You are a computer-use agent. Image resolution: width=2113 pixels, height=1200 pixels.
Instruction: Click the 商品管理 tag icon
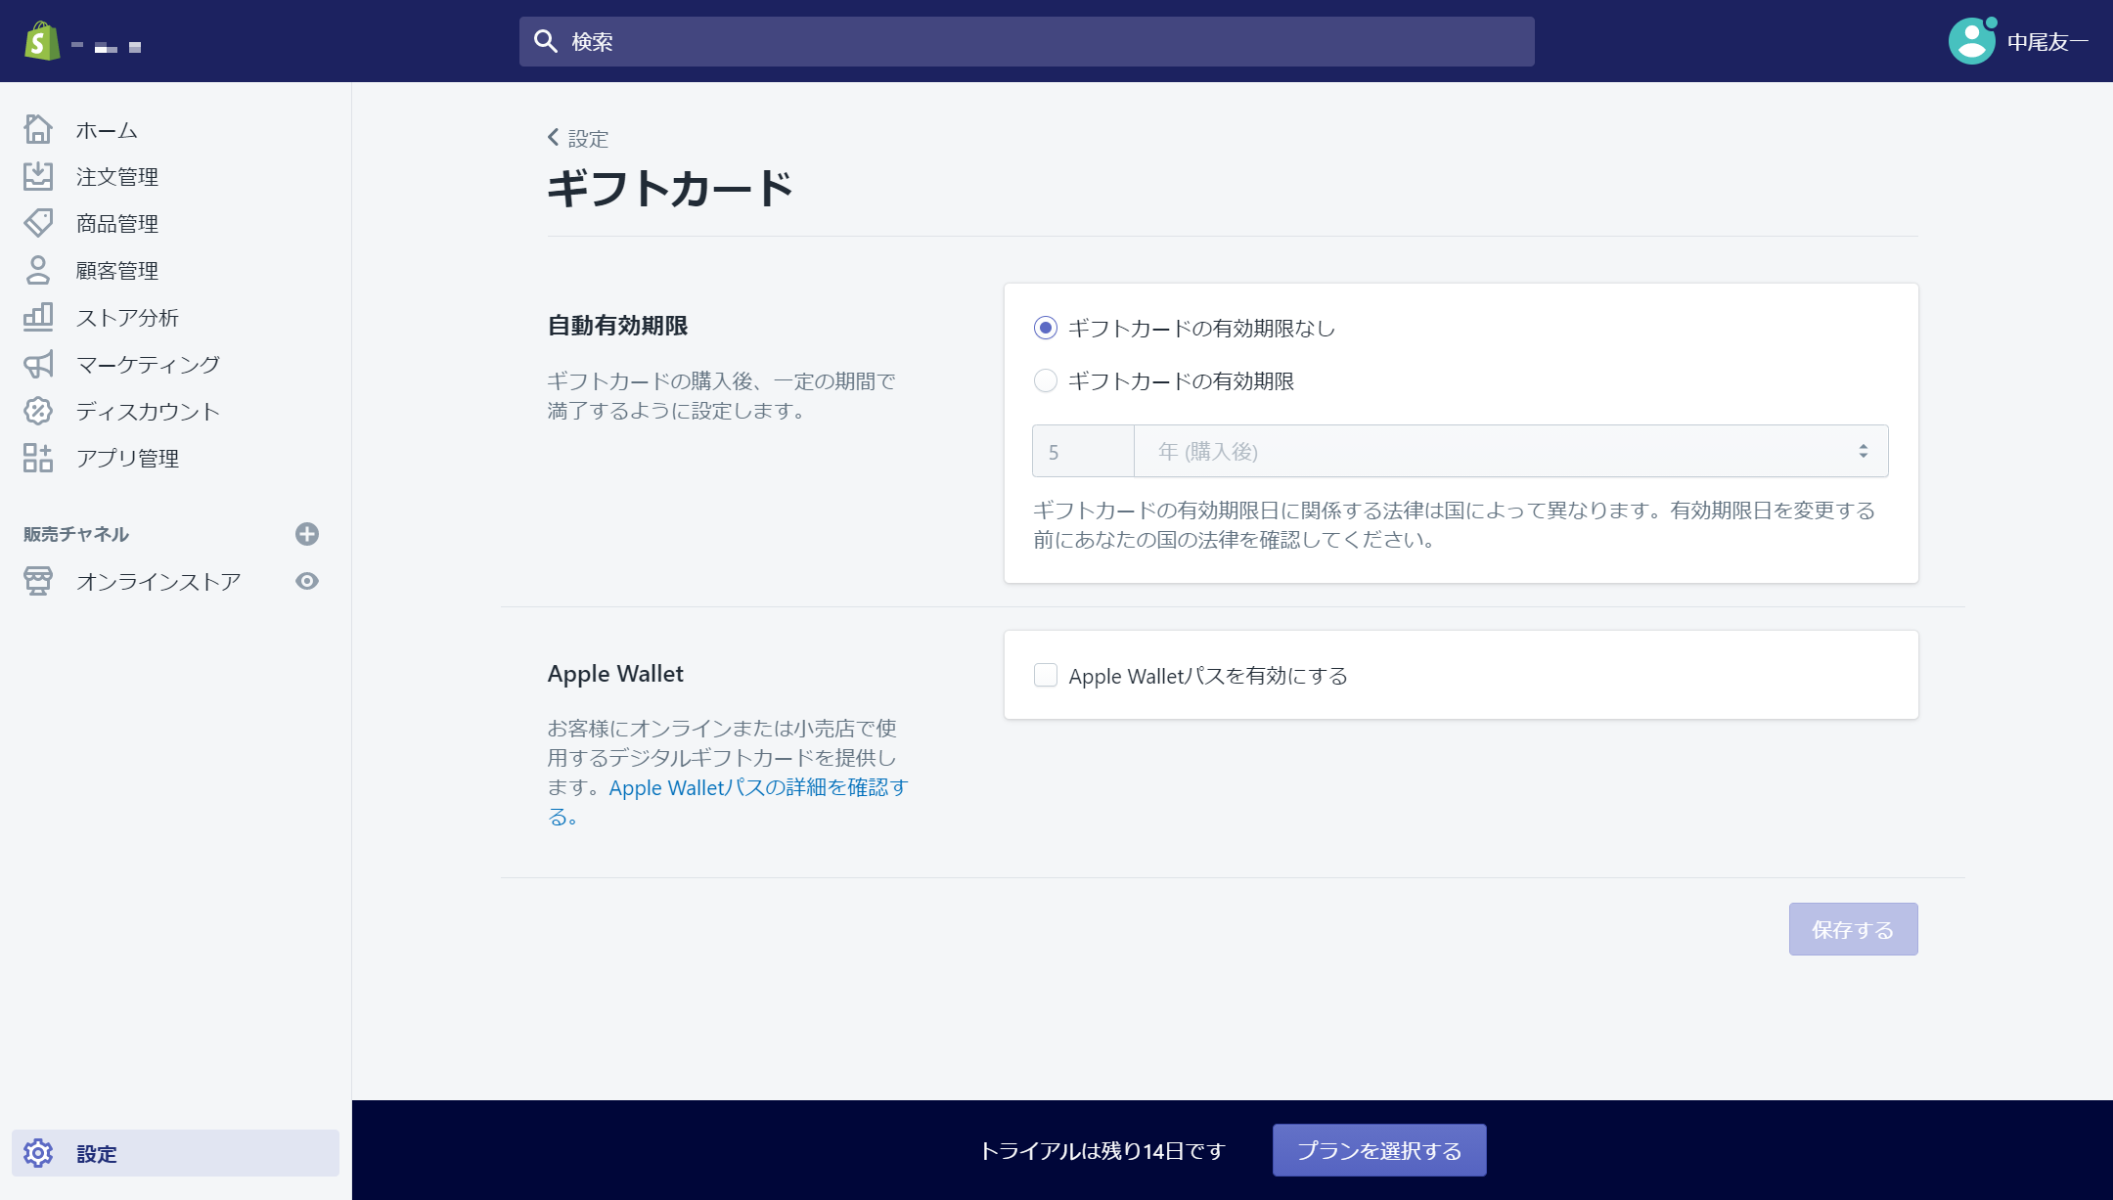38,223
